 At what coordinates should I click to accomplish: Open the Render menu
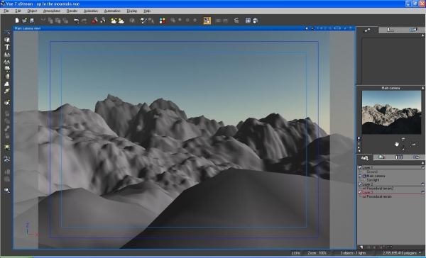click(72, 11)
